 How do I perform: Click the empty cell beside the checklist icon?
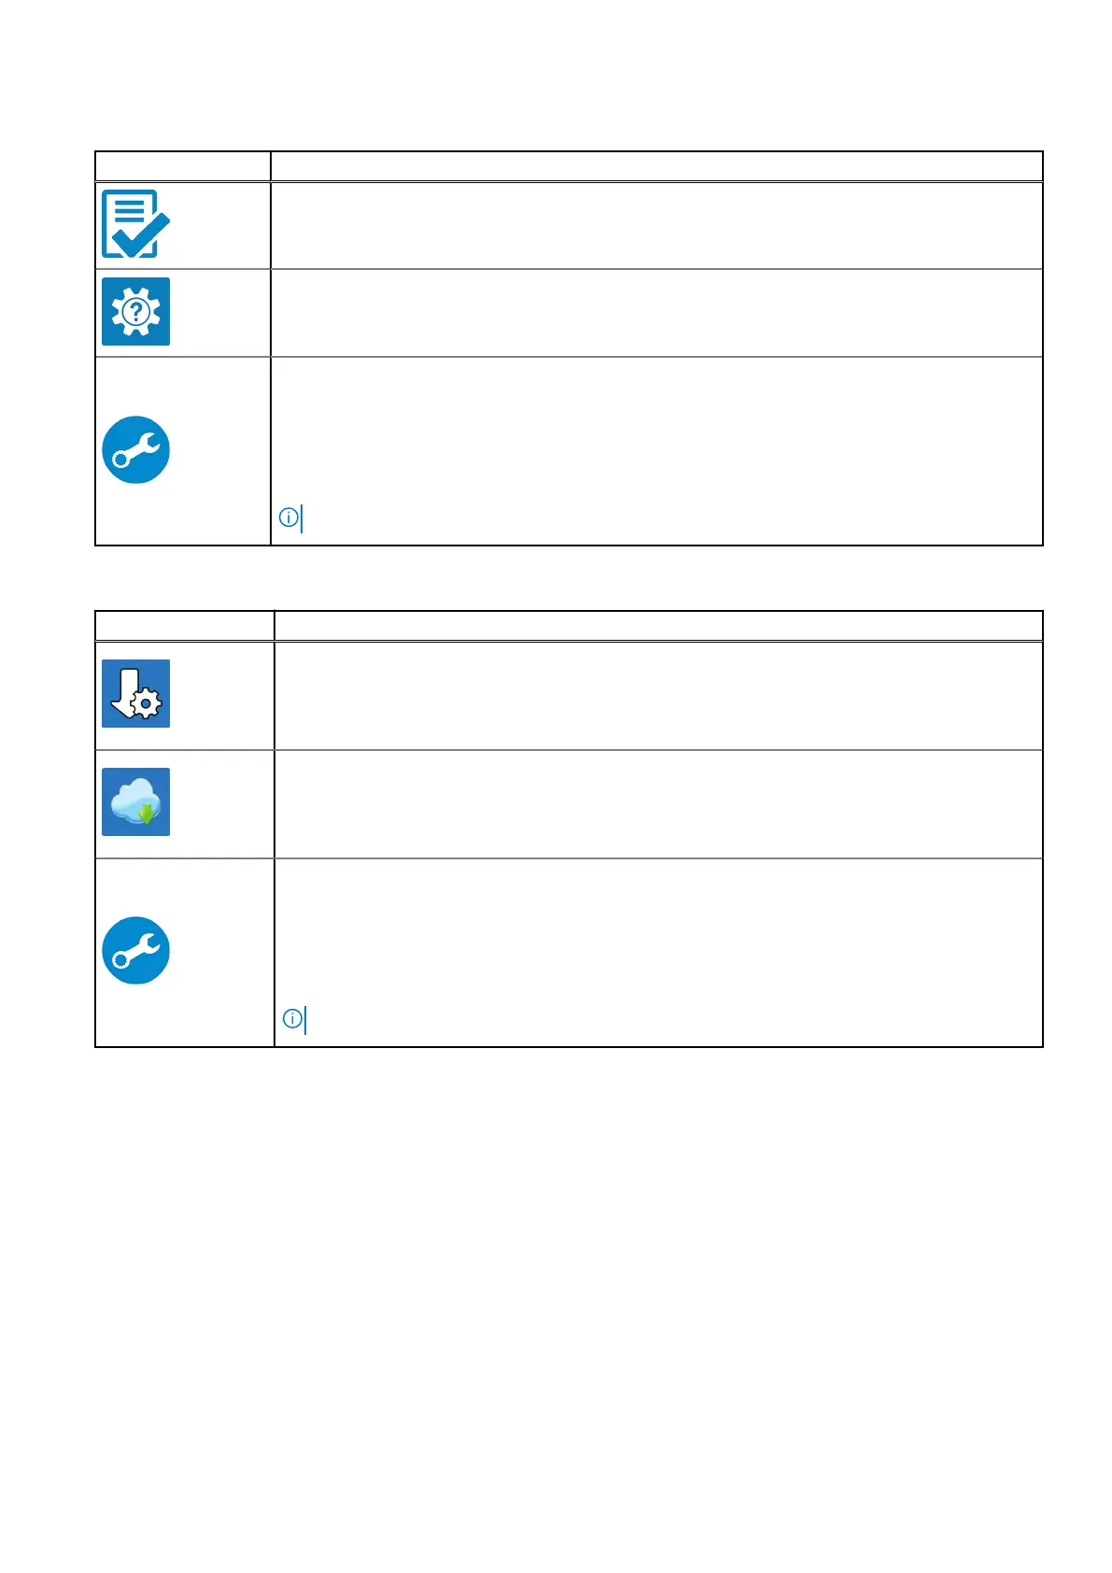click(655, 225)
